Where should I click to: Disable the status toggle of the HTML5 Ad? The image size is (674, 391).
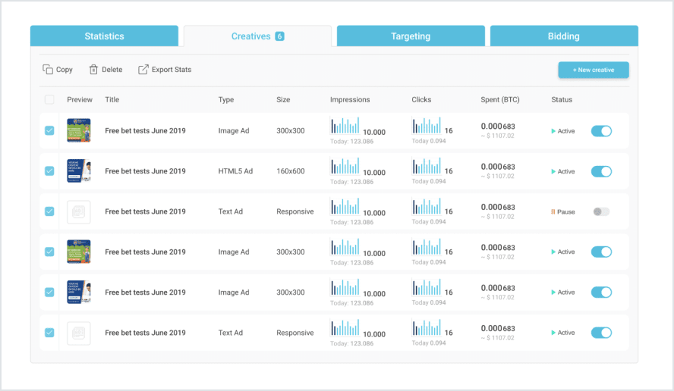tap(601, 171)
